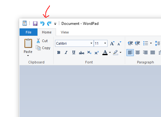Screen dimensions: 161x117
Task: Open Customize Quick Access Toolbar dropdown
Action: (x=55, y=24)
